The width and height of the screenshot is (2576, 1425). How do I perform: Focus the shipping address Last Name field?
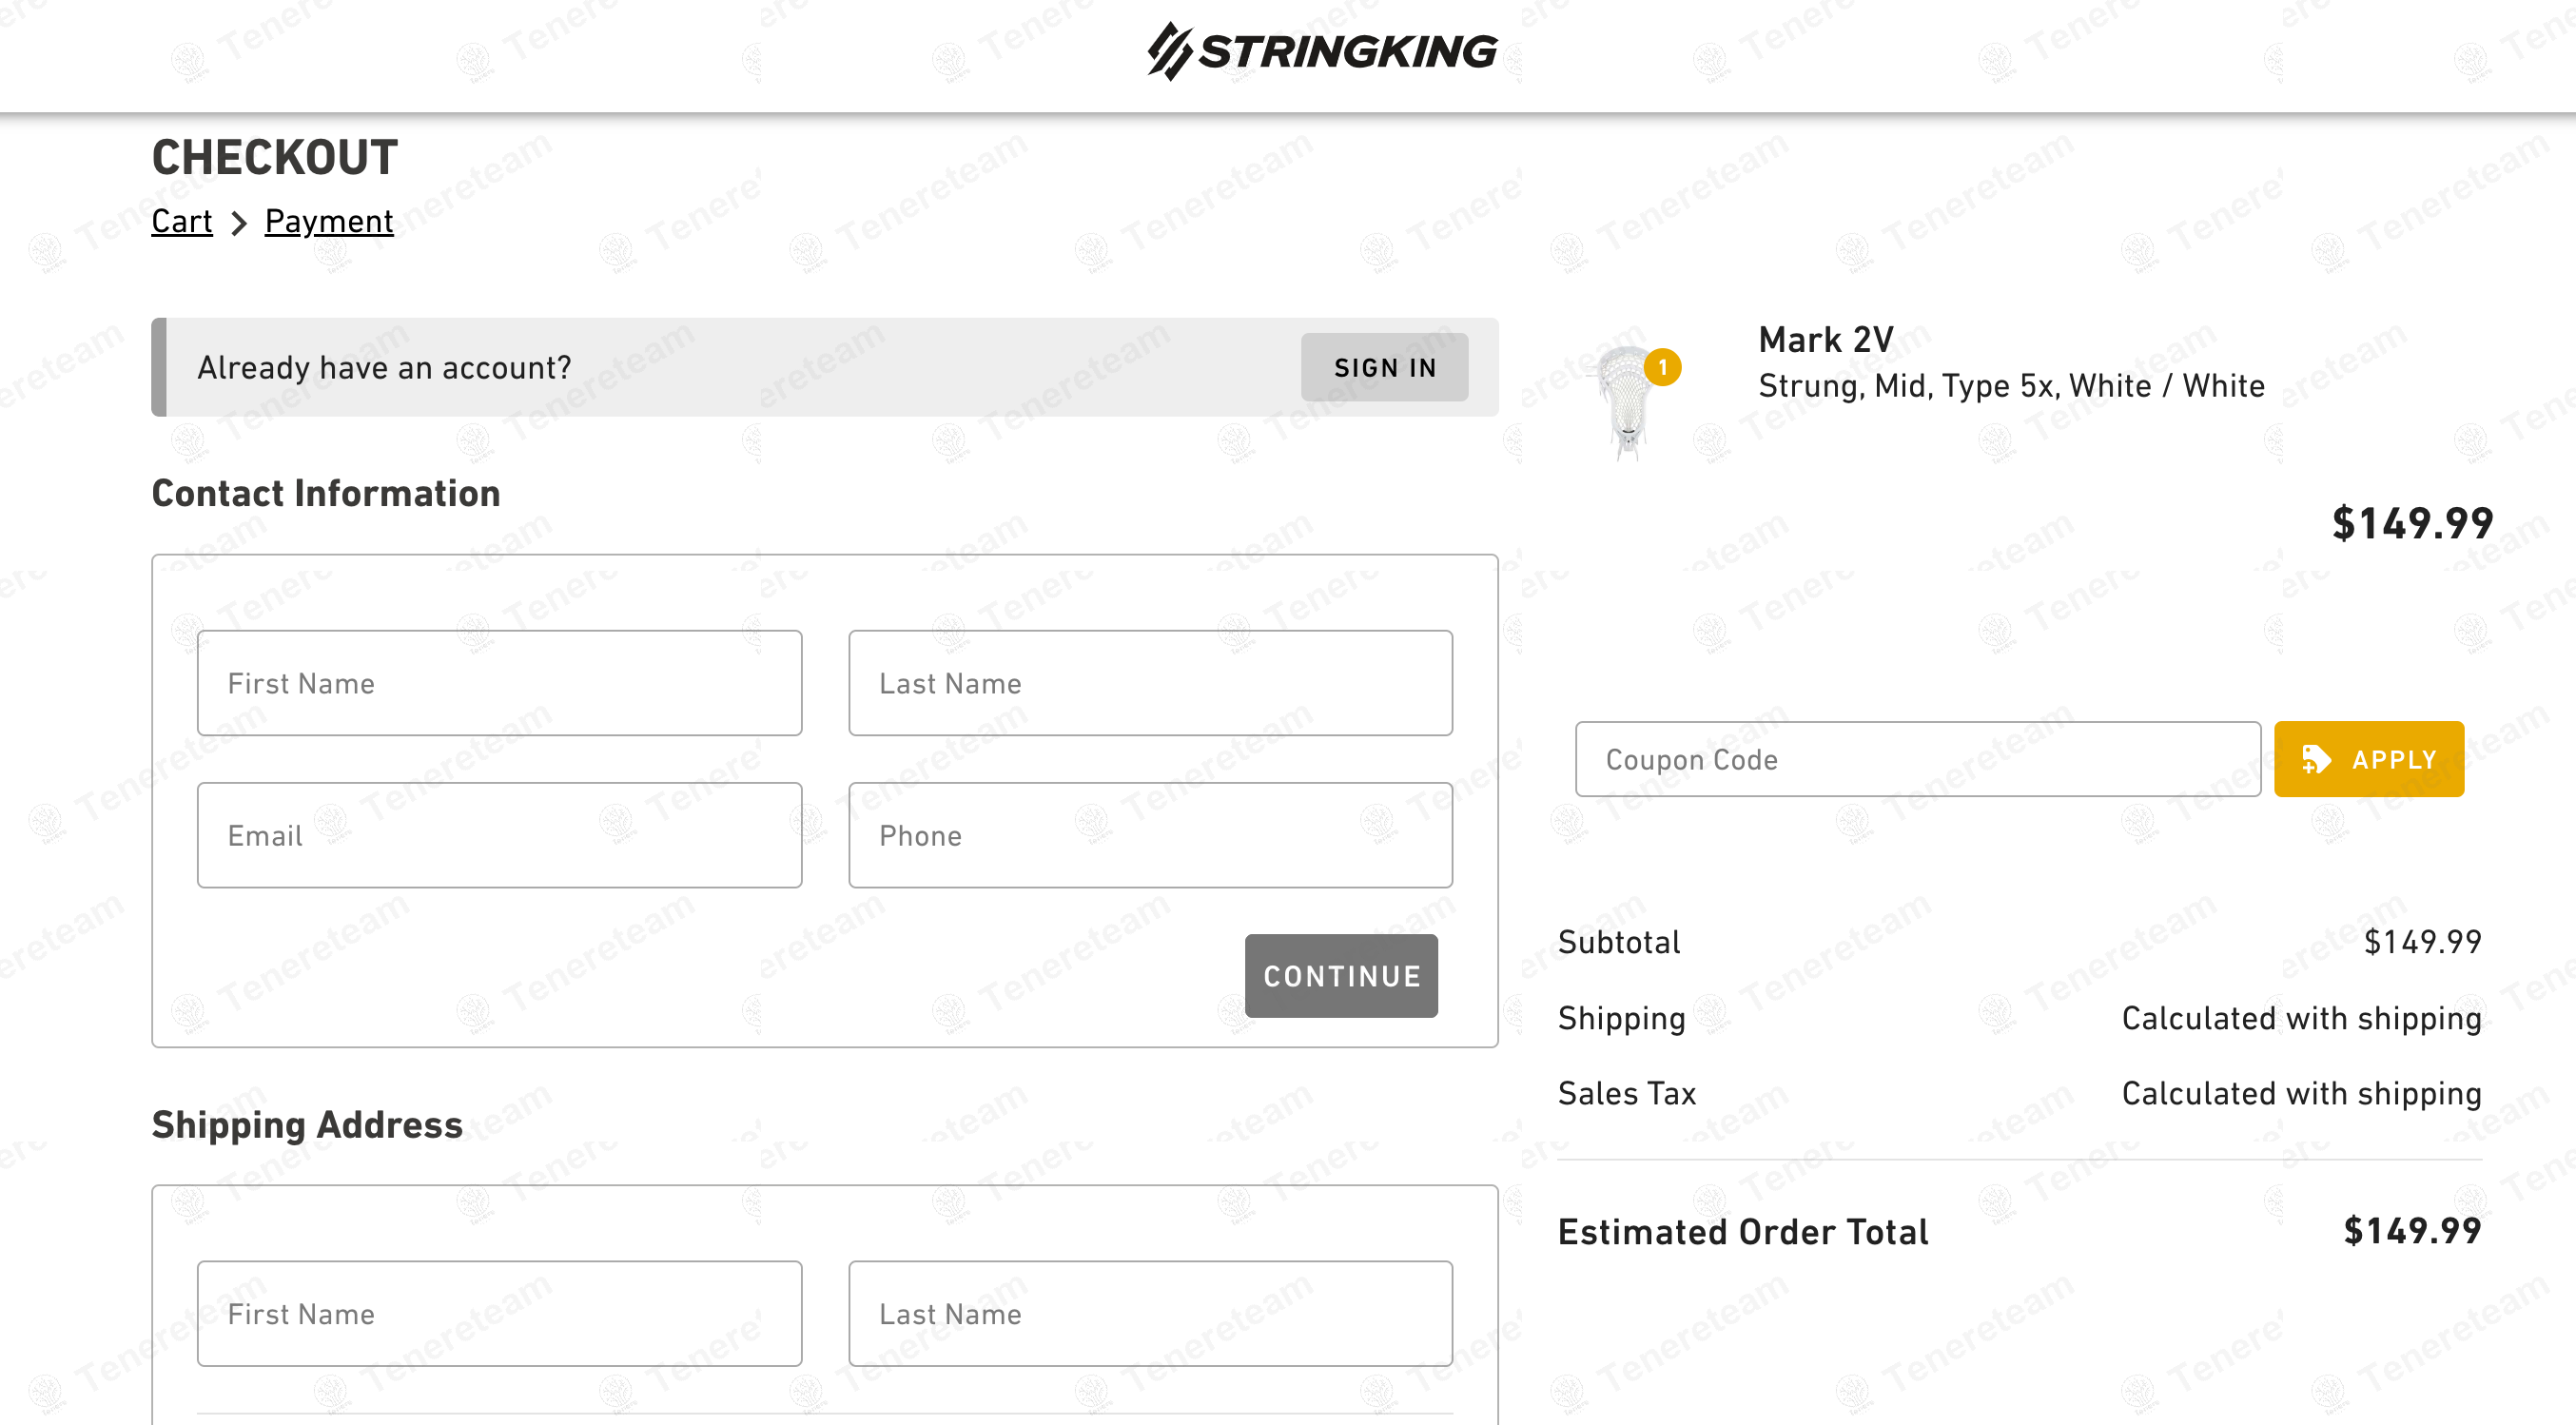1150,1313
